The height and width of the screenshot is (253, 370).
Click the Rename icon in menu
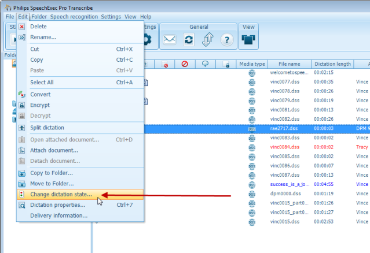22,37
